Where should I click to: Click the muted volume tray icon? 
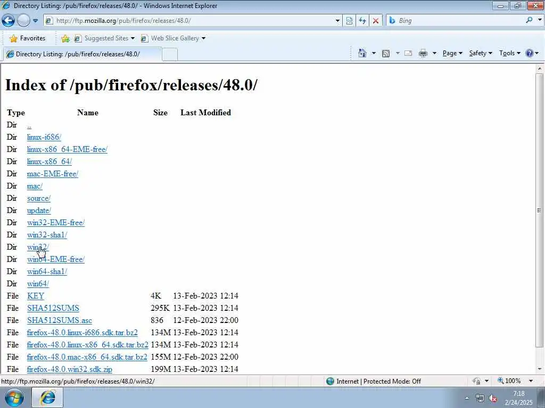pos(493,398)
